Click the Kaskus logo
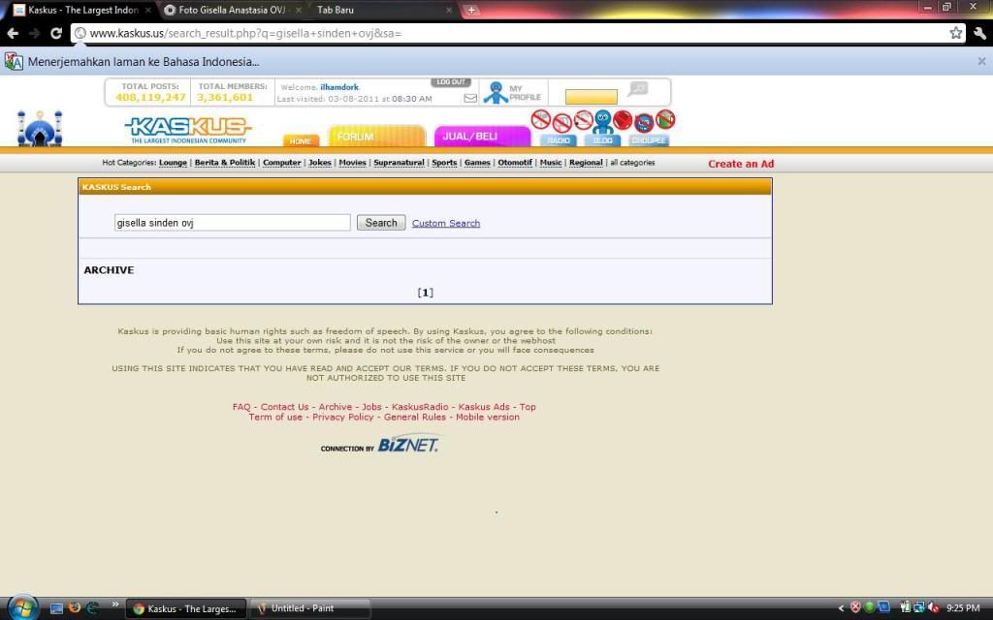This screenshot has height=620, width=993. [188, 130]
